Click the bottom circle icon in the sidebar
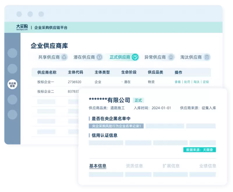 [12, 115]
